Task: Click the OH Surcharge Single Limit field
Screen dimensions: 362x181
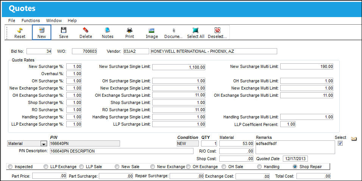Action: point(179,81)
